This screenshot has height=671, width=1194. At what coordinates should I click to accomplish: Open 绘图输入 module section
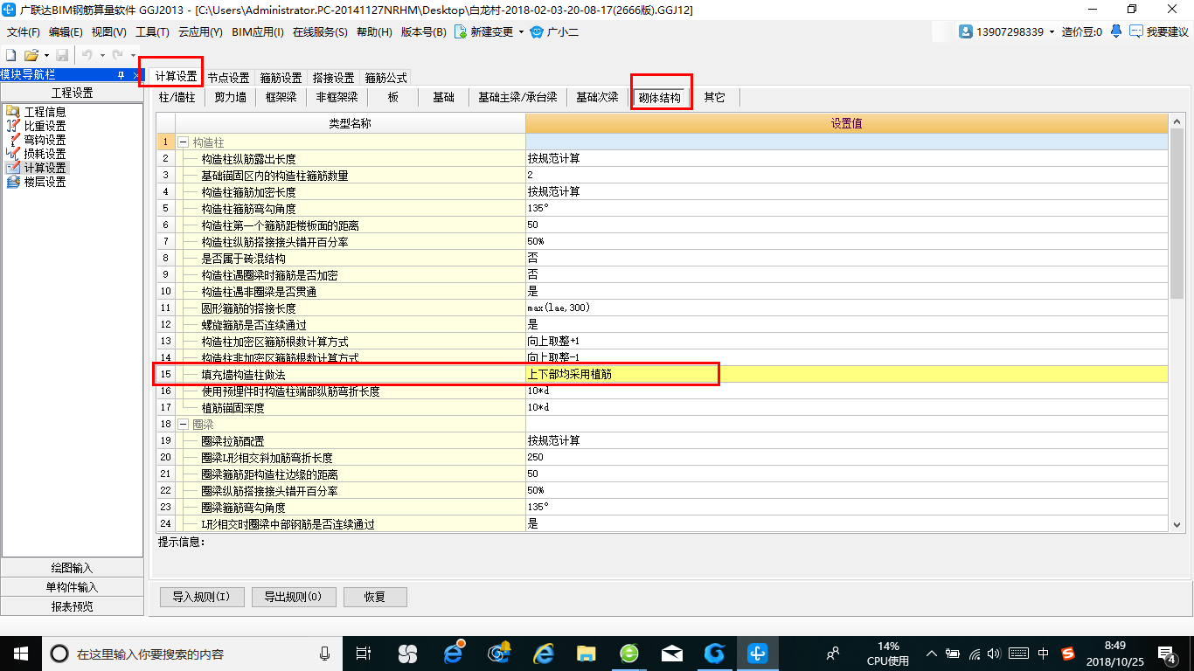tap(73, 568)
